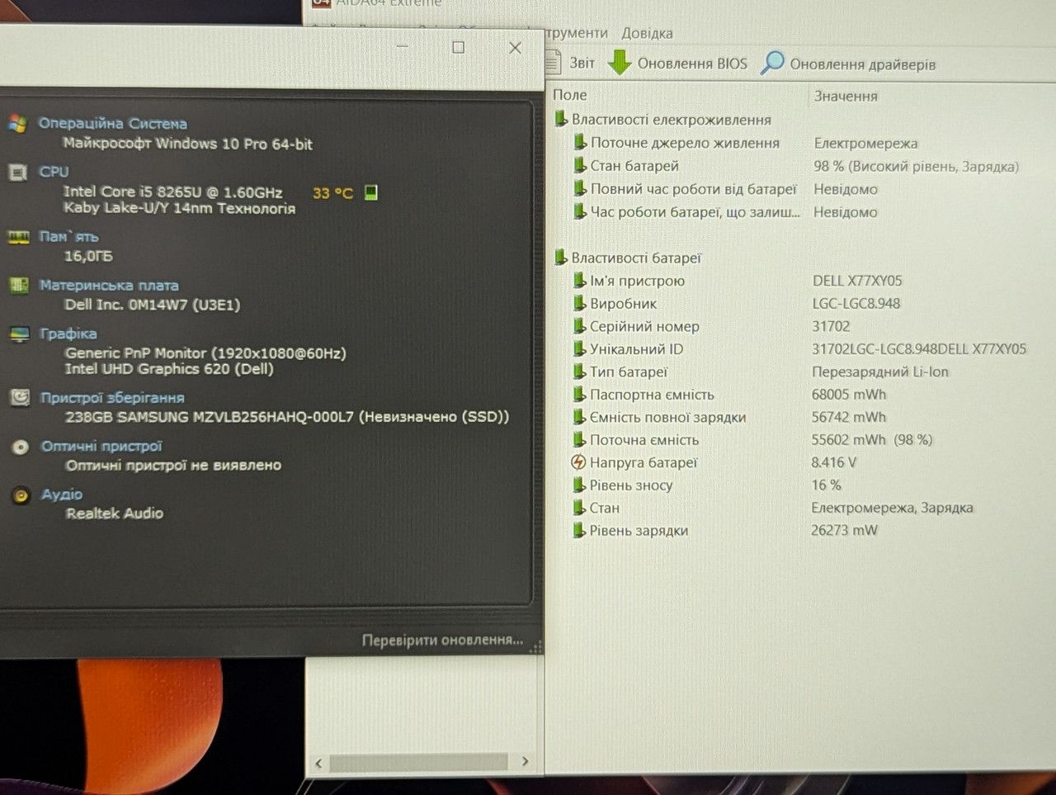Open the Довідка menu
The width and height of the screenshot is (1056, 795).
click(647, 33)
